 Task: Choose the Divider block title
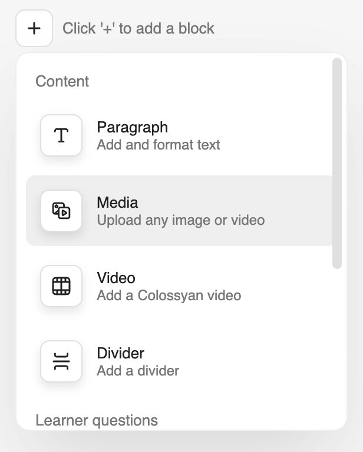pos(121,353)
